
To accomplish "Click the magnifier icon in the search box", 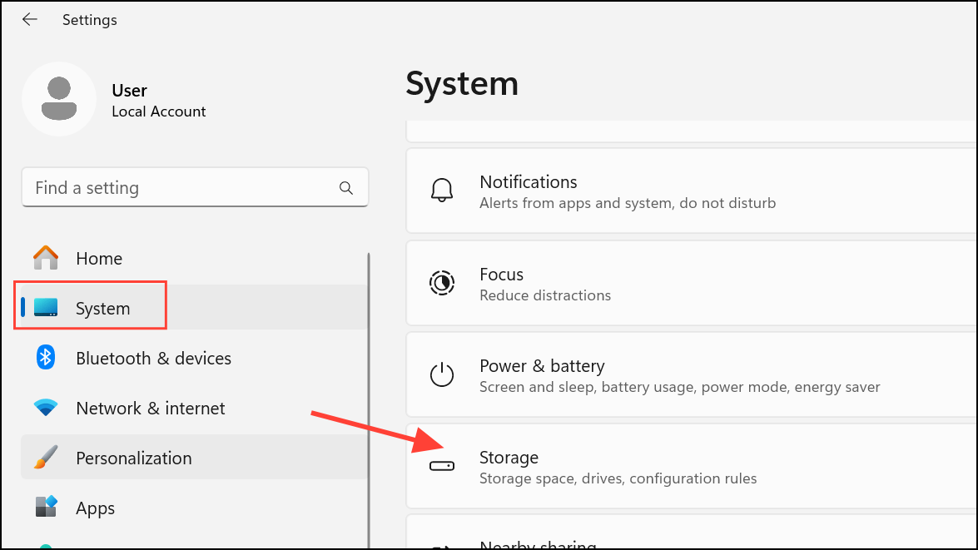I will pos(346,187).
